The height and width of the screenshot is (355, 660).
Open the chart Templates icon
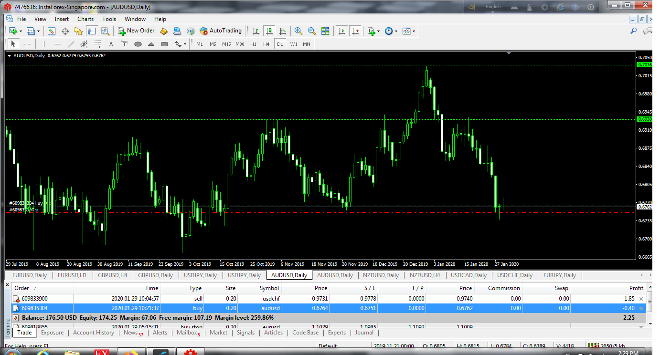406,31
